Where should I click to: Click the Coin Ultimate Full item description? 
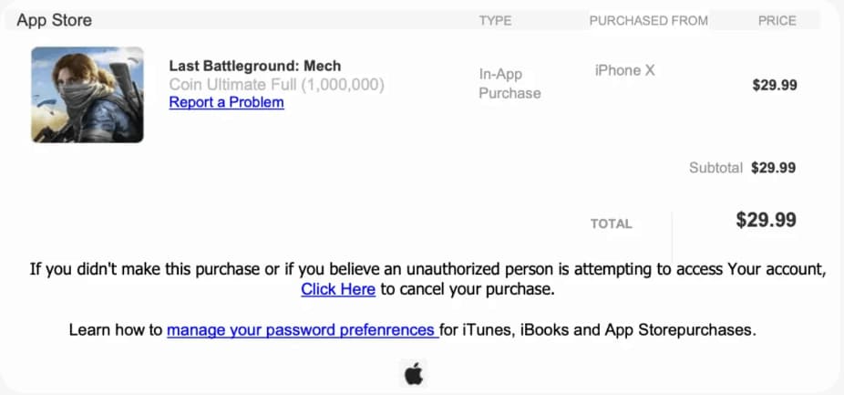[x=277, y=85]
